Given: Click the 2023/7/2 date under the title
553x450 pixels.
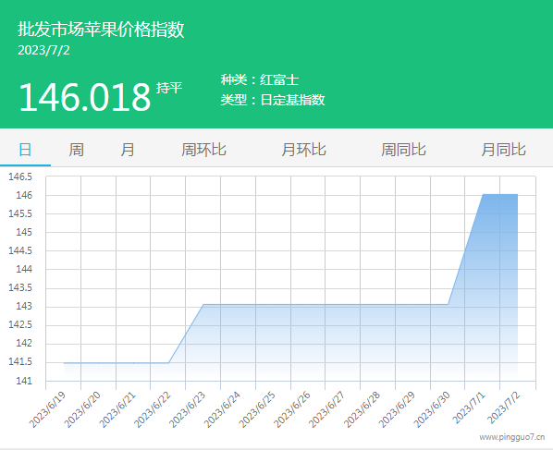Looking at the screenshot, I should (x=43, y=51).
